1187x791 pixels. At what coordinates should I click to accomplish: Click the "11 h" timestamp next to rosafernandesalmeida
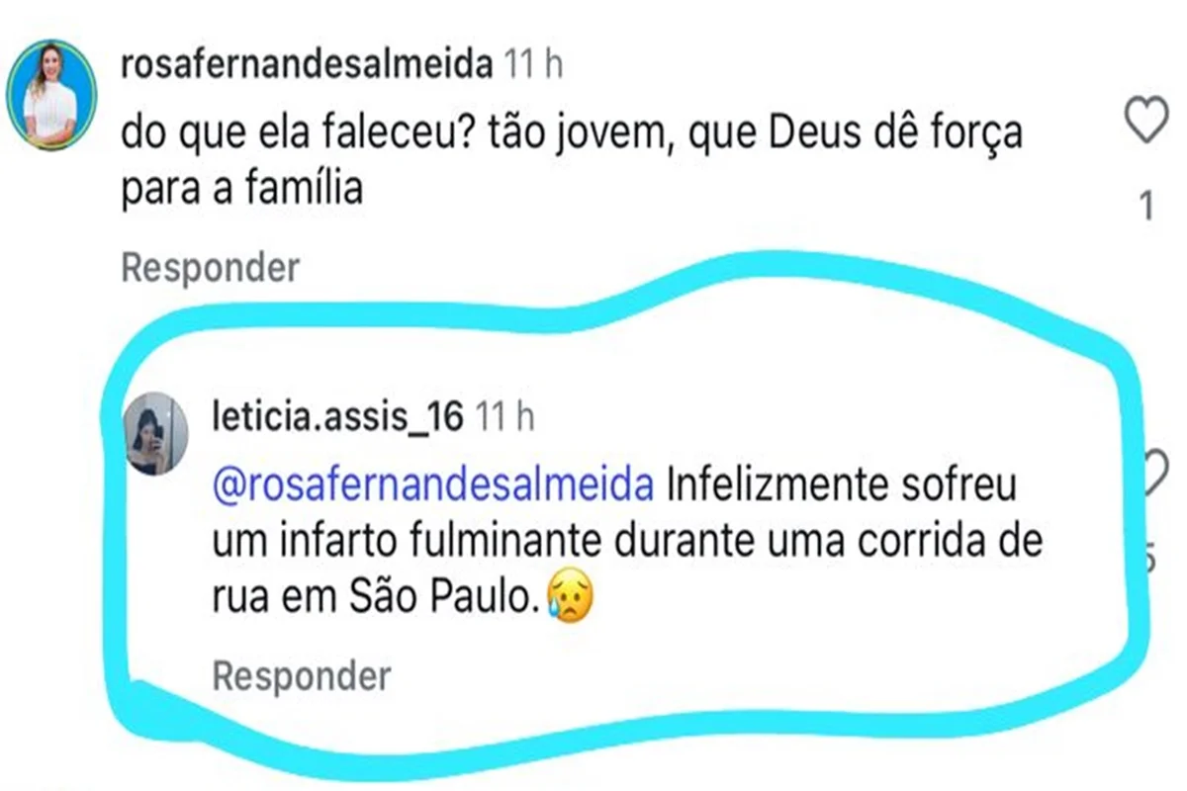tap(533, 65)
